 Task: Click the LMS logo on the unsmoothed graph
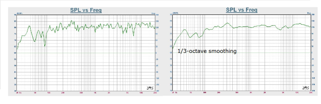click(x=151, y=88)
